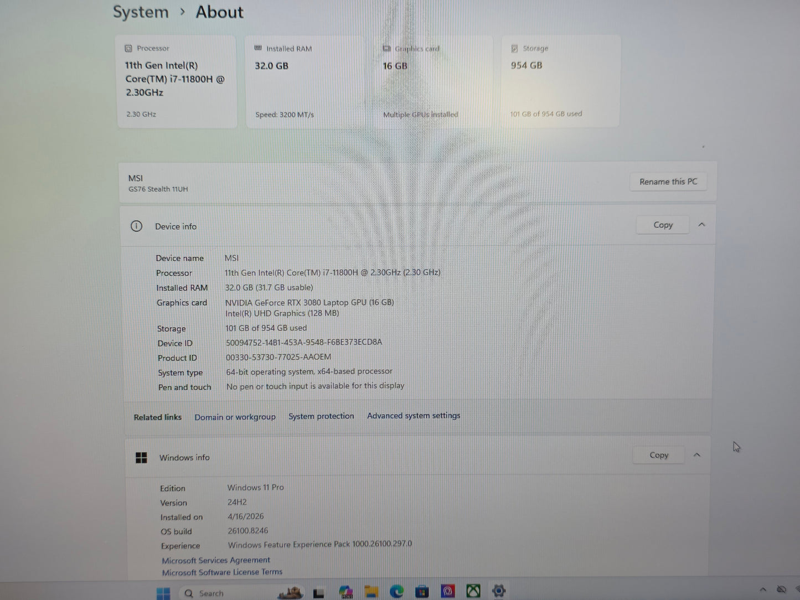Image resolution: width=800 pixels, height=600 pixels.
Task: Select the Device ID value text
Action: click(304, 342)
